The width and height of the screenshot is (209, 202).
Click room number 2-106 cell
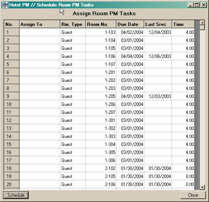click(x=101, y=184)
